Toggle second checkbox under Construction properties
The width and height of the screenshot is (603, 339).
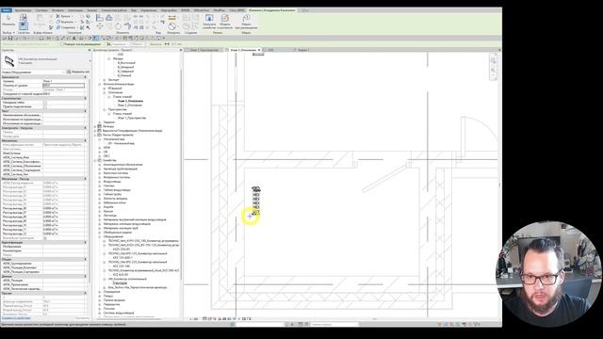(45, 106)
